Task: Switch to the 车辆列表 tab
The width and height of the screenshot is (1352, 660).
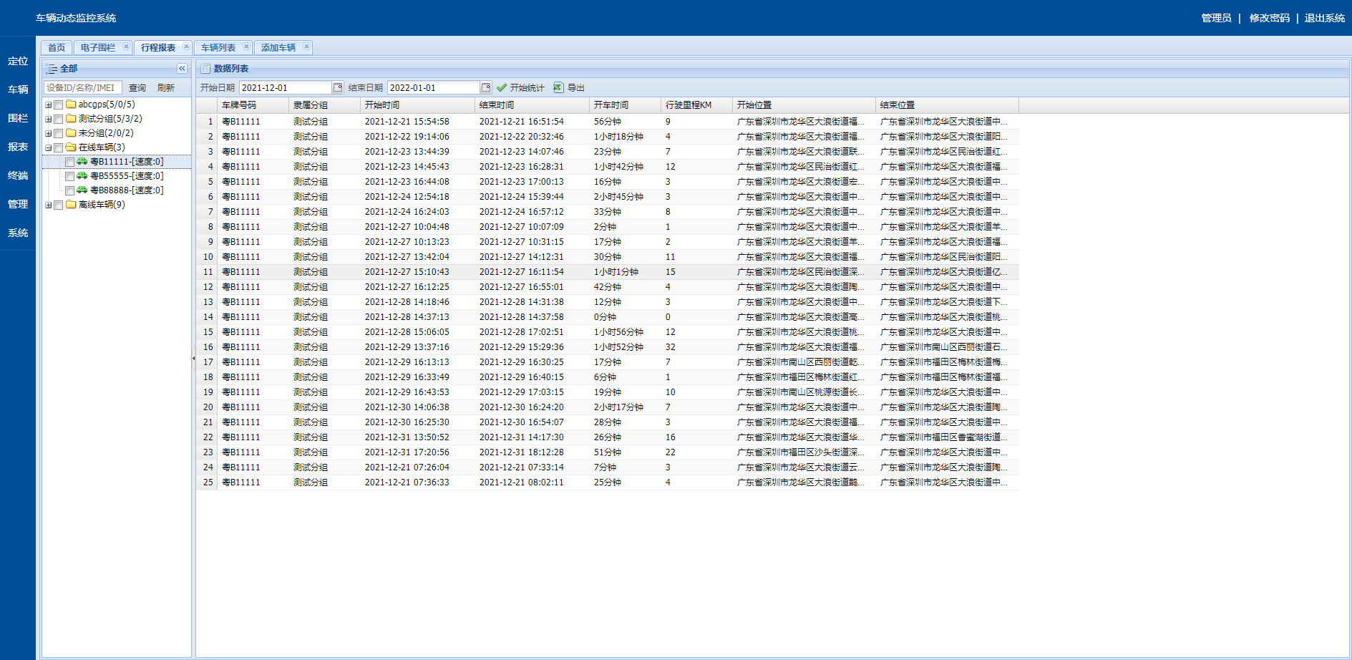Action: 218,48
